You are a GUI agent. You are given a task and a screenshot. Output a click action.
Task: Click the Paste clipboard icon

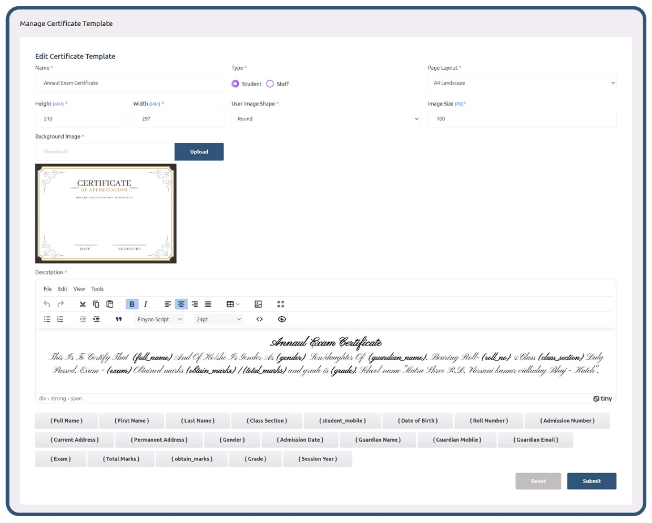(110, 304)
